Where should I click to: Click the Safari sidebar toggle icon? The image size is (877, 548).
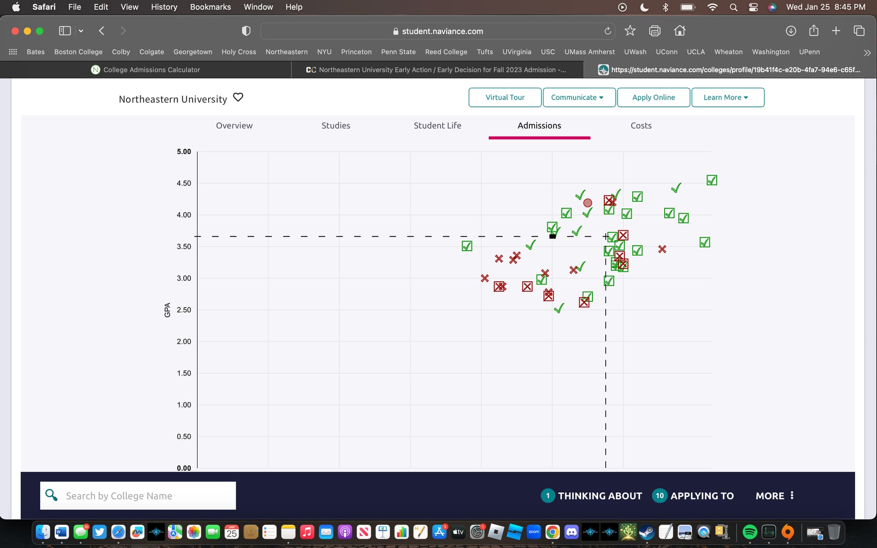65,31
